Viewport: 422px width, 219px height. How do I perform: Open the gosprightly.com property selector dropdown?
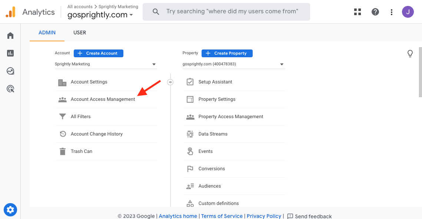coord(100,15)
